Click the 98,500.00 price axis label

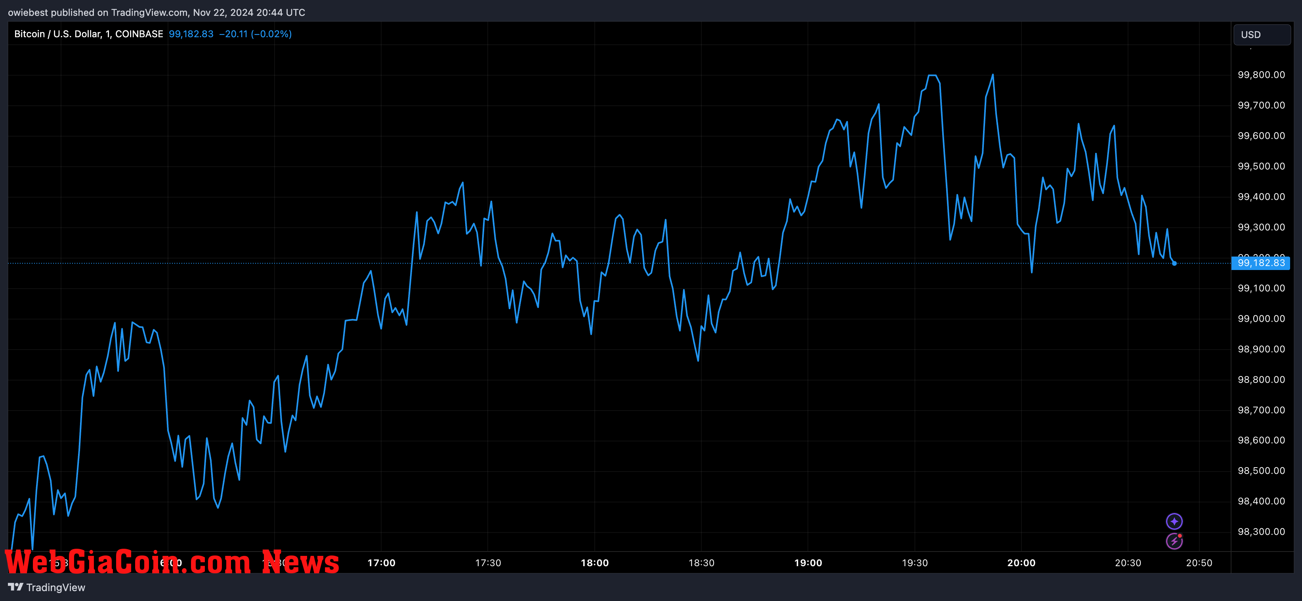point(1261,470)
